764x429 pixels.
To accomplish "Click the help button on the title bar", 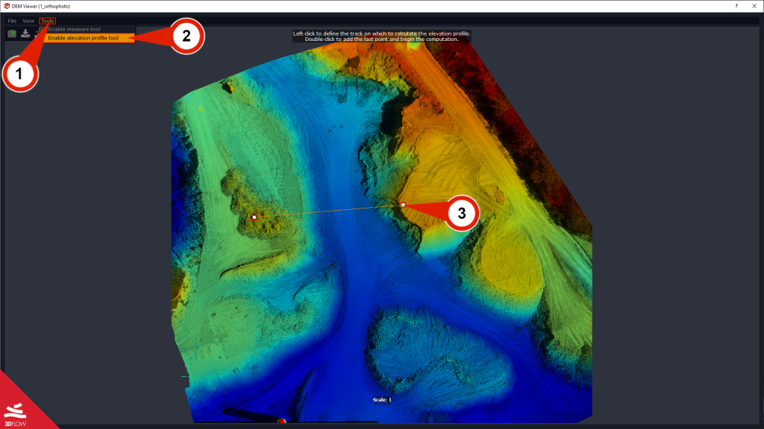I will 736,5.
